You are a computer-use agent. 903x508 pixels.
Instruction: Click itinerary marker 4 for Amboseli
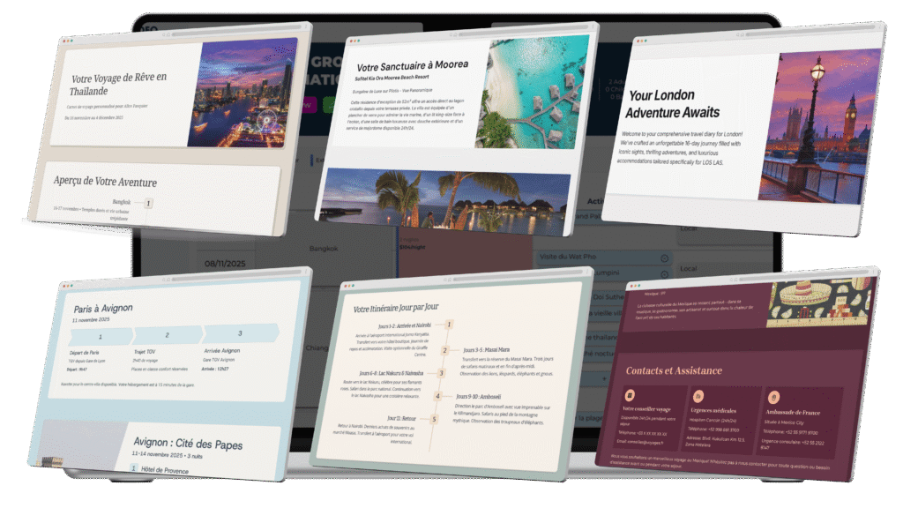[x=437, y=396]
